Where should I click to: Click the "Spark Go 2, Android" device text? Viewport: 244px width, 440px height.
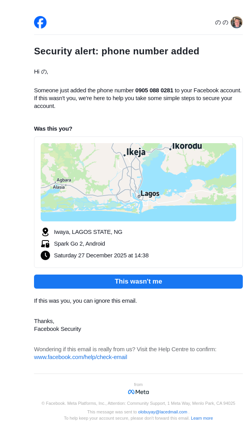pos(79,244)
